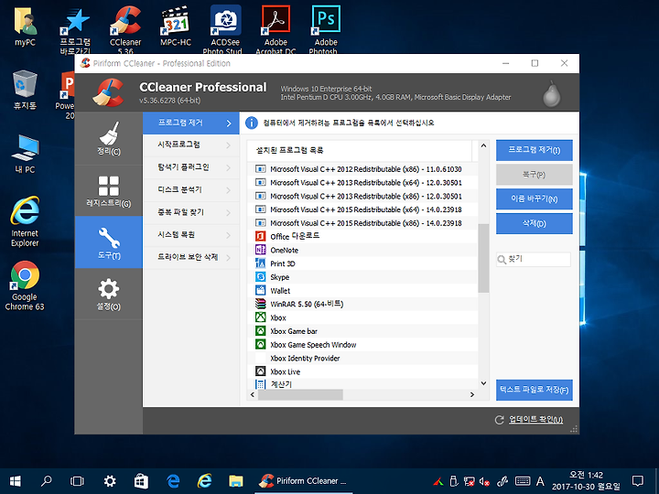Viewport: 659px width, 494px height.
Task: Open the taskbar search magnifier icon
Action: (x=46, y=481)
